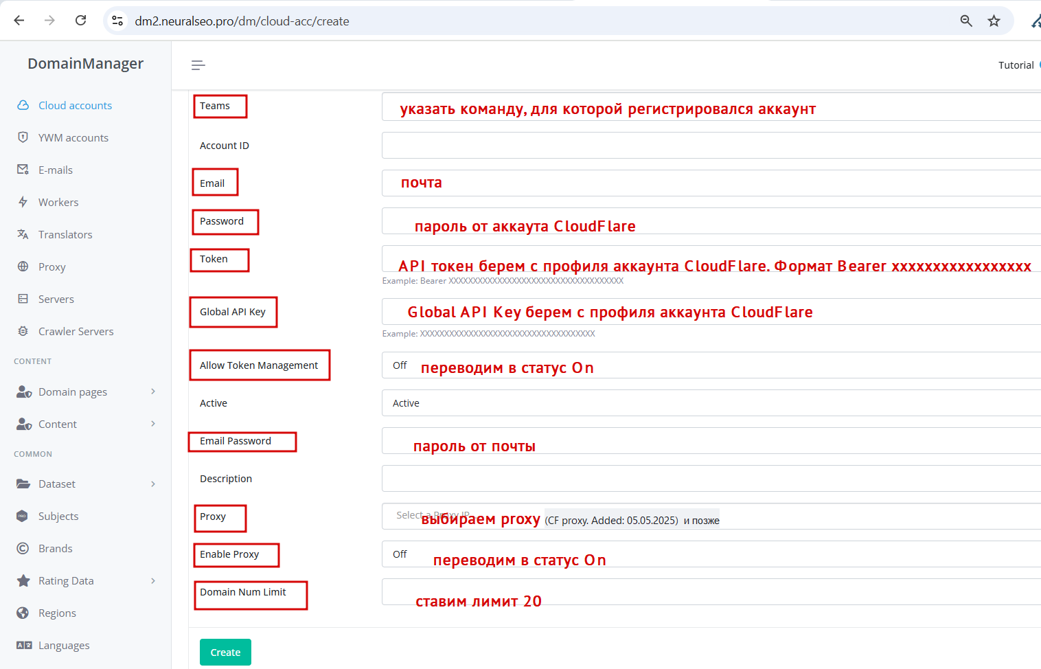Click the Rating Data star icon

23,580
